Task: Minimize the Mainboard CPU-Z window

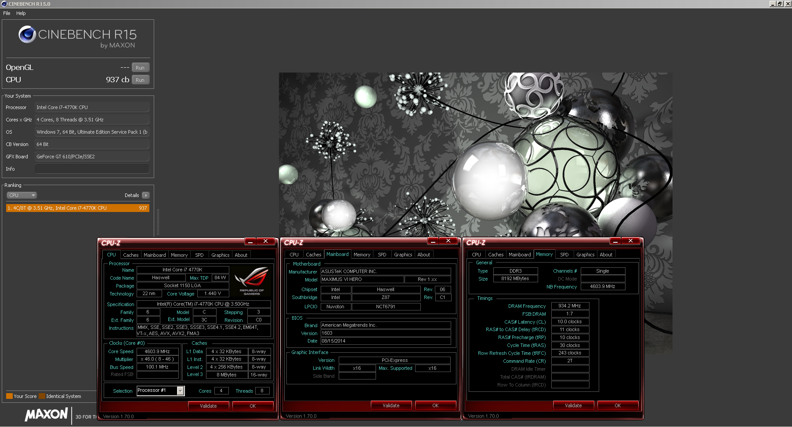Action: (x=433, y=241)
